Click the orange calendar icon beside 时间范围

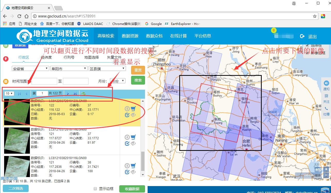click(x=6, y=81)
